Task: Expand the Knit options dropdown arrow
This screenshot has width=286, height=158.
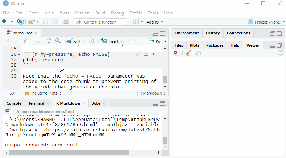Action: (x=84, y=41)
